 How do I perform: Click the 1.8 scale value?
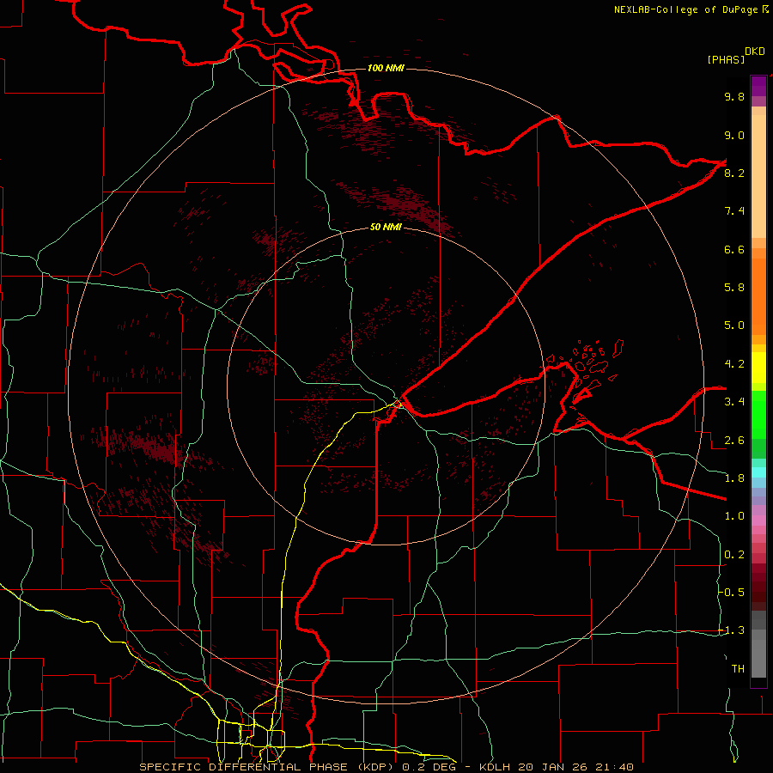pyautogui.click(x=734, y=478)
